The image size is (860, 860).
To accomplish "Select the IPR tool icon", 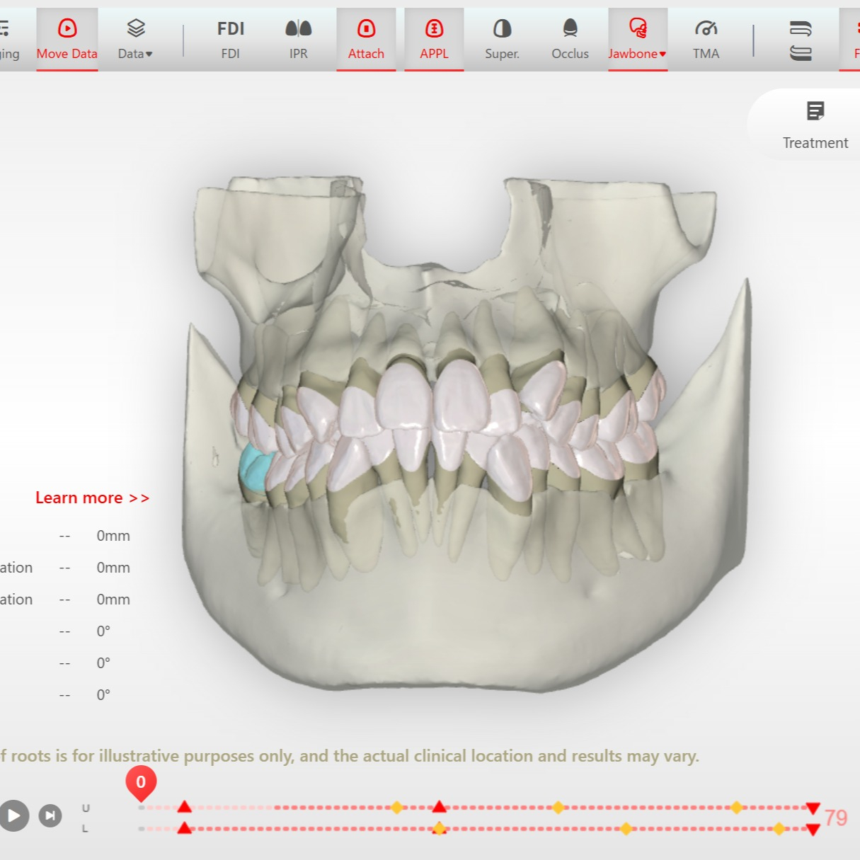I will tap(298, 29).
